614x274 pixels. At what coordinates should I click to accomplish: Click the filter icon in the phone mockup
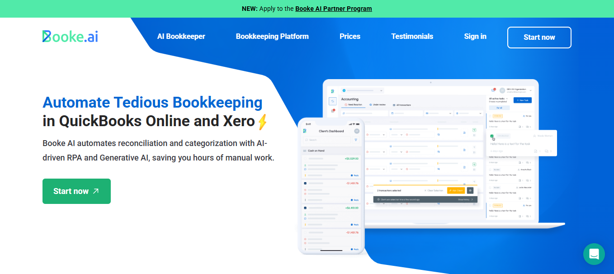point(356,140)
